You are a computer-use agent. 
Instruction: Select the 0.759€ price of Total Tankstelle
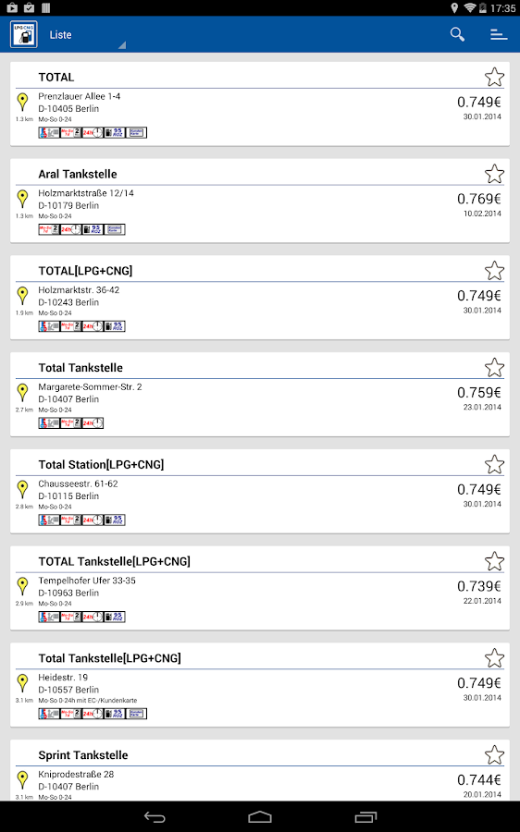pyautogui.click(x=478, y=393)
